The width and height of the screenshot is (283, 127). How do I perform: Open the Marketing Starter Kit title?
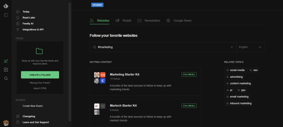click(125, 74)
